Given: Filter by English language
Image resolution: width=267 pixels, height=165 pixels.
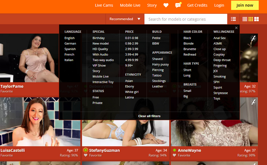Looking at the screenshot, I should [x=69, y=38].
